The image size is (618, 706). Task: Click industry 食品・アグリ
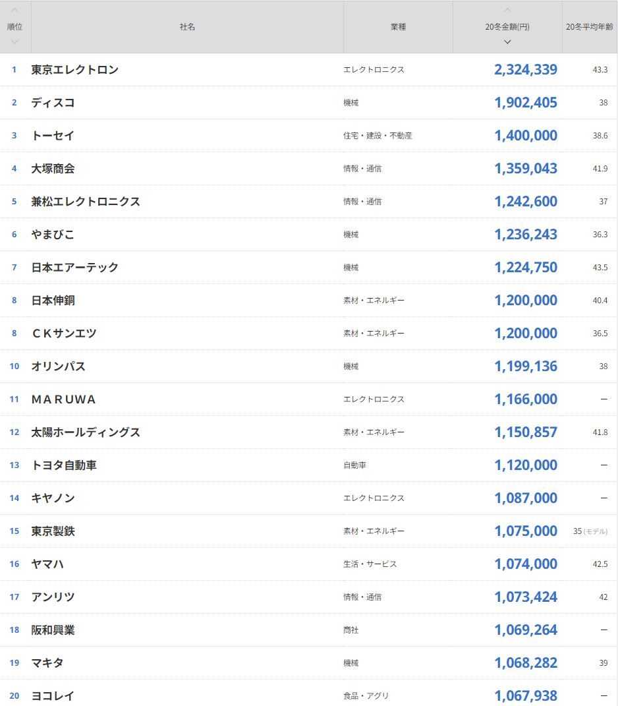click(366, 695)
